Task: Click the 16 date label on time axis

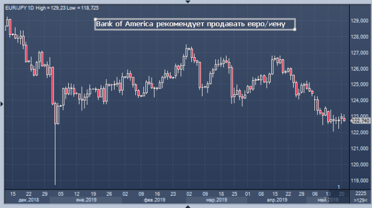Action: [x=157, y=194]
